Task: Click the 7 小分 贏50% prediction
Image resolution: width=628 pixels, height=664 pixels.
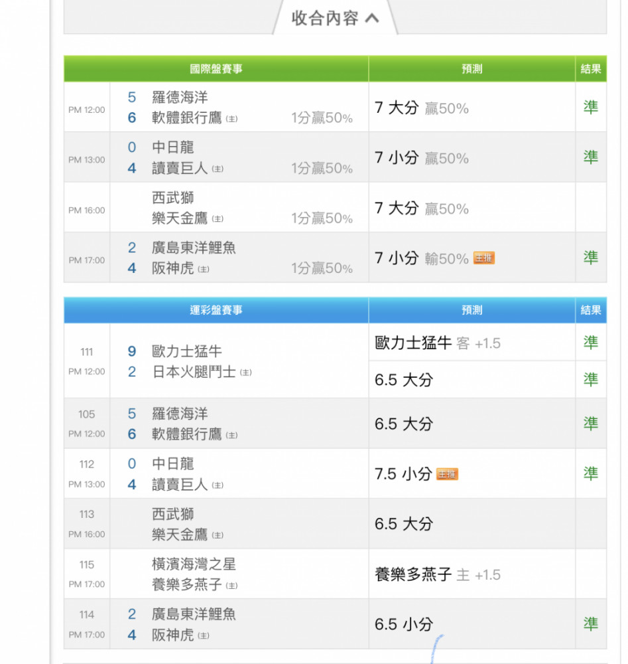Action: 422,157
